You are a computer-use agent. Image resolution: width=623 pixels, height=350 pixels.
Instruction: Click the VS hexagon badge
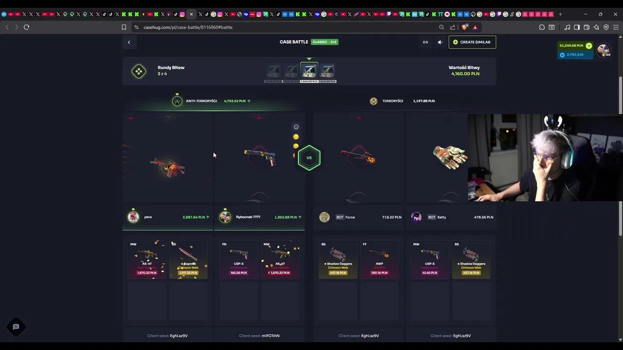point(309,158)
